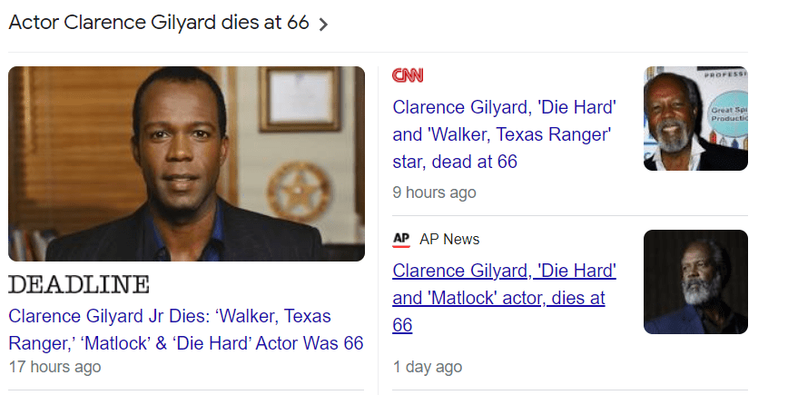
Task: Click the framed certificate in the Deadline photo
Action: tap(300, 99)
